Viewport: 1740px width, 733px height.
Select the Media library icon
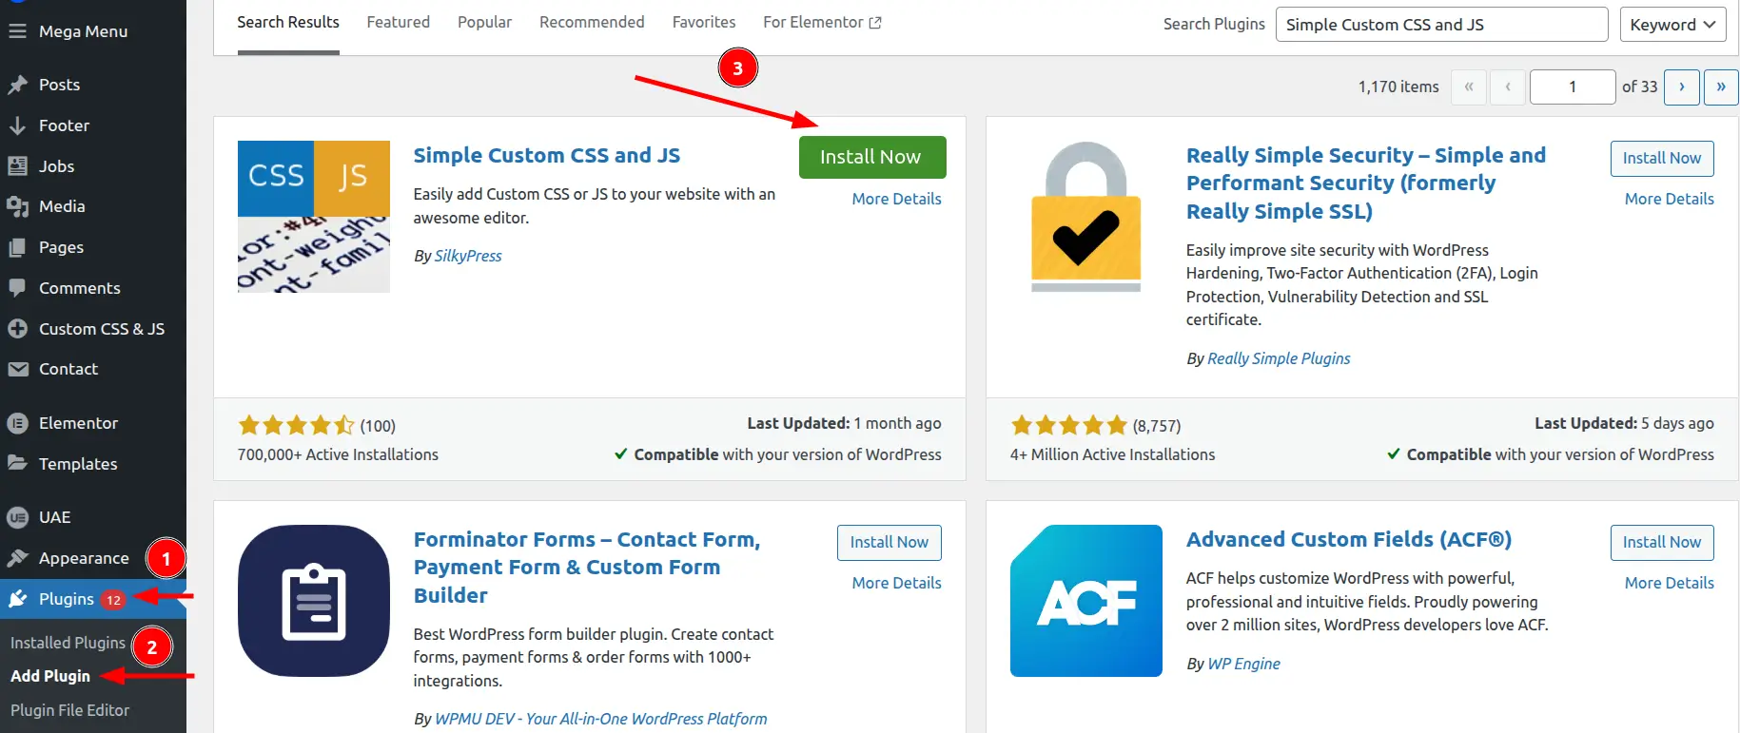coord(19,206)
